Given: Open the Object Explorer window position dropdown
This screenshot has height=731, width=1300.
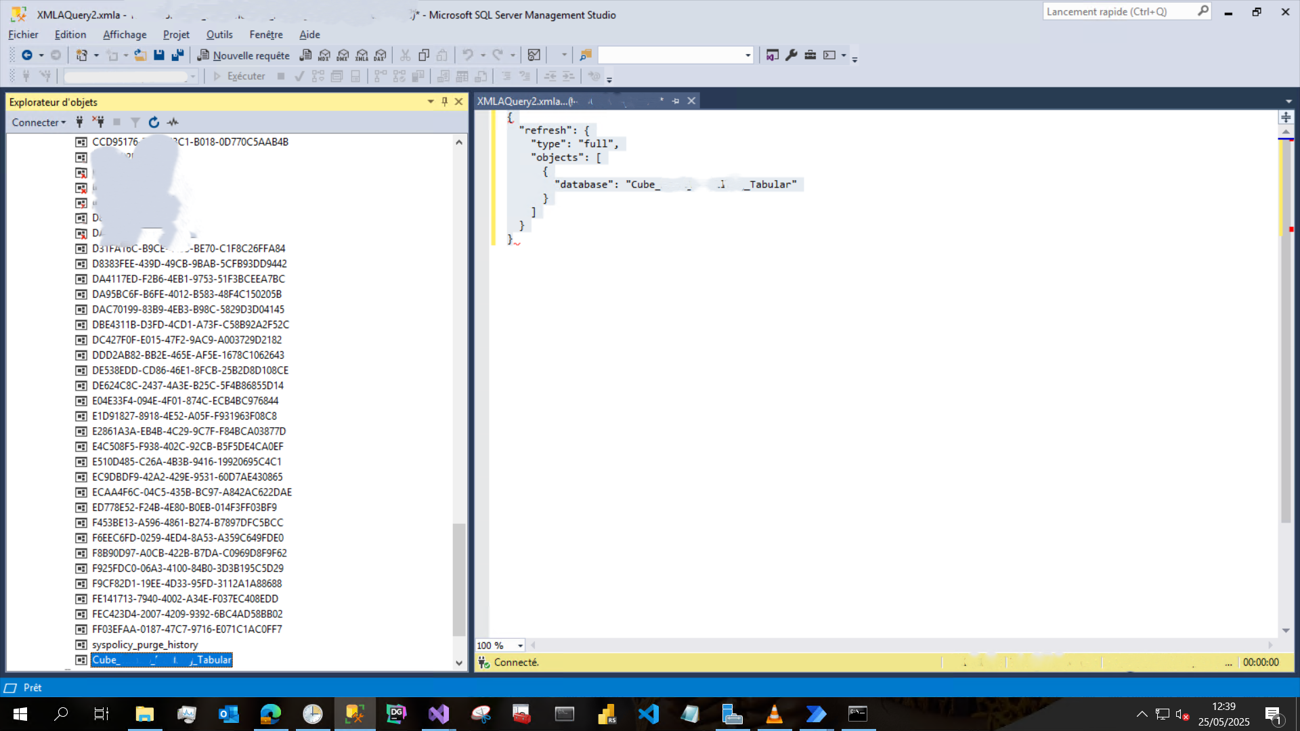Looking at the screenshot, I should [431, 102].
